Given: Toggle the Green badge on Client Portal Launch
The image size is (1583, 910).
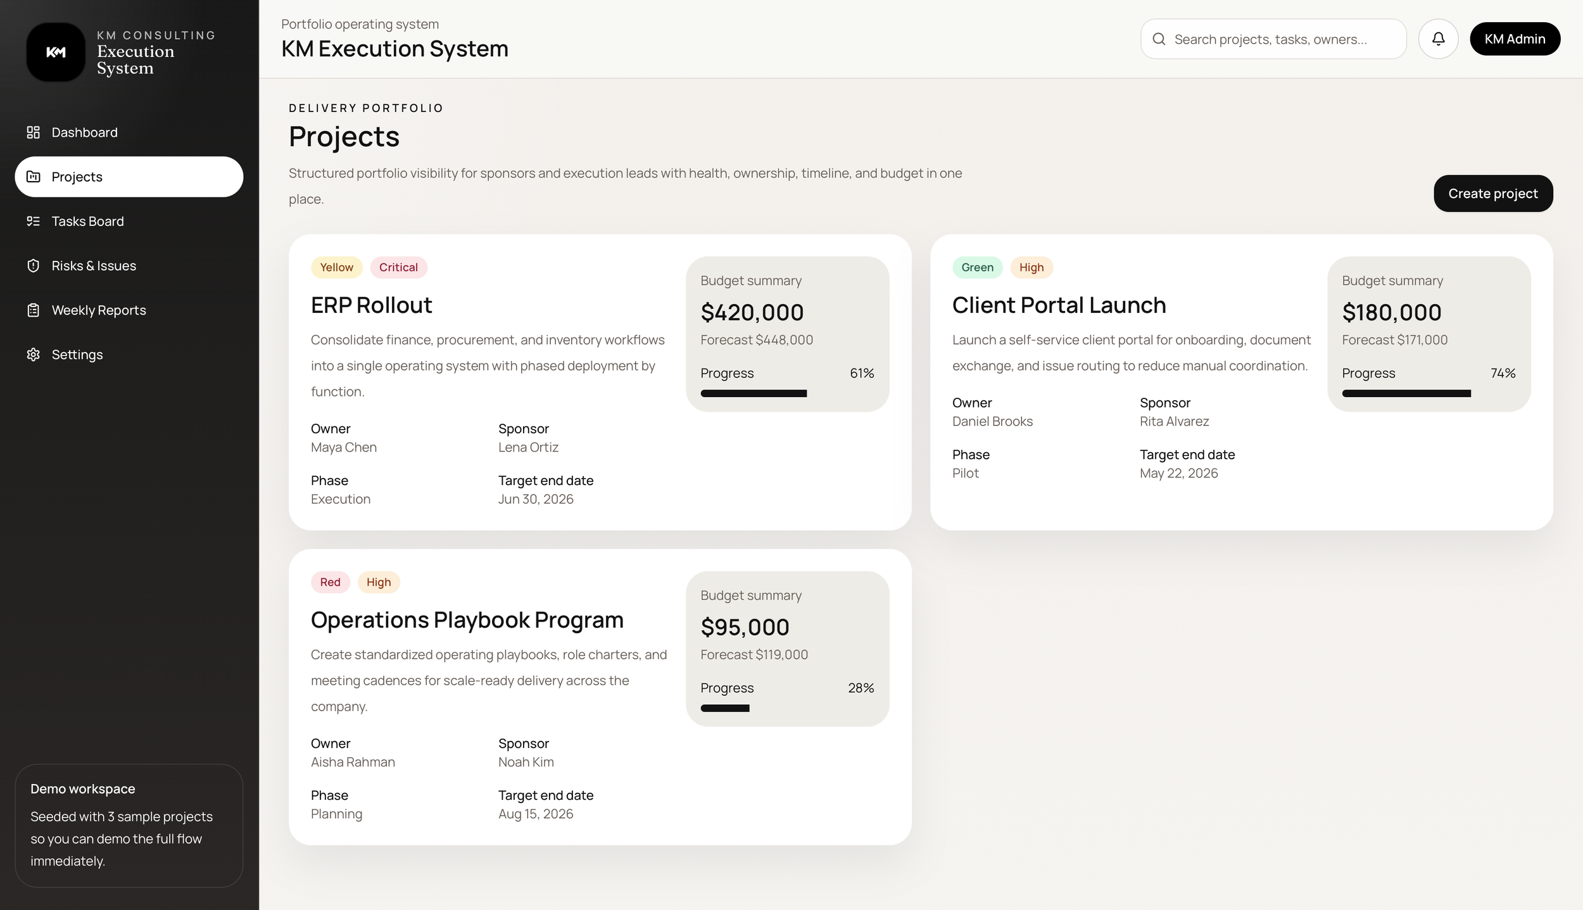Looking at the screenshot, I should coord(977,267).
